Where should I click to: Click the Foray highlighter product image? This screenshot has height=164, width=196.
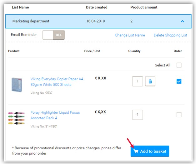17,117
